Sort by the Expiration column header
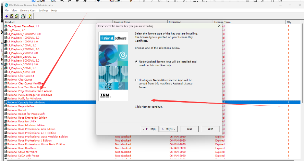Viewport: 304px width, 161px height. click(190, 22)
